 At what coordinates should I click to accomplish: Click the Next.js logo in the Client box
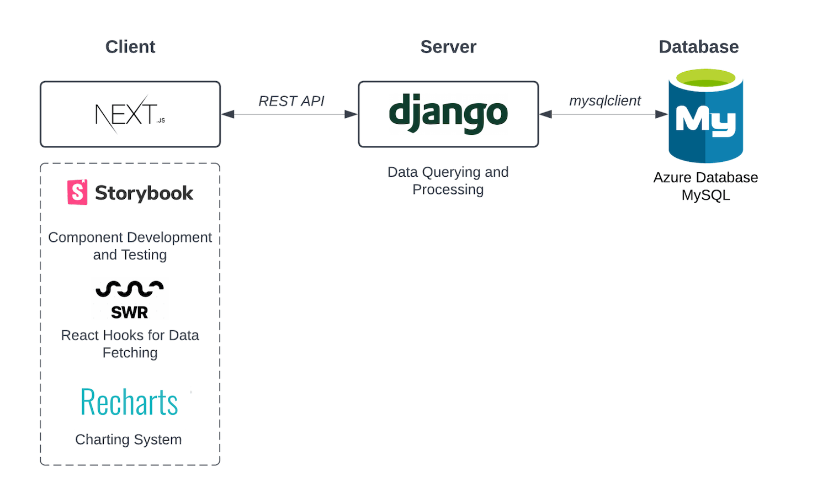pos(130,114)
